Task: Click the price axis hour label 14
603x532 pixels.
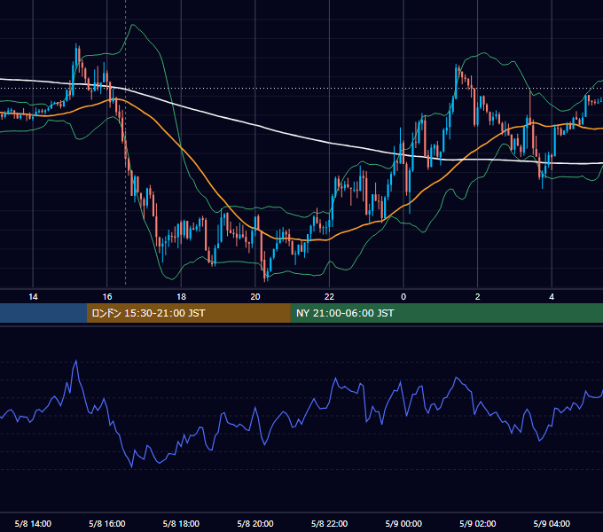Action: coord(33,297)
